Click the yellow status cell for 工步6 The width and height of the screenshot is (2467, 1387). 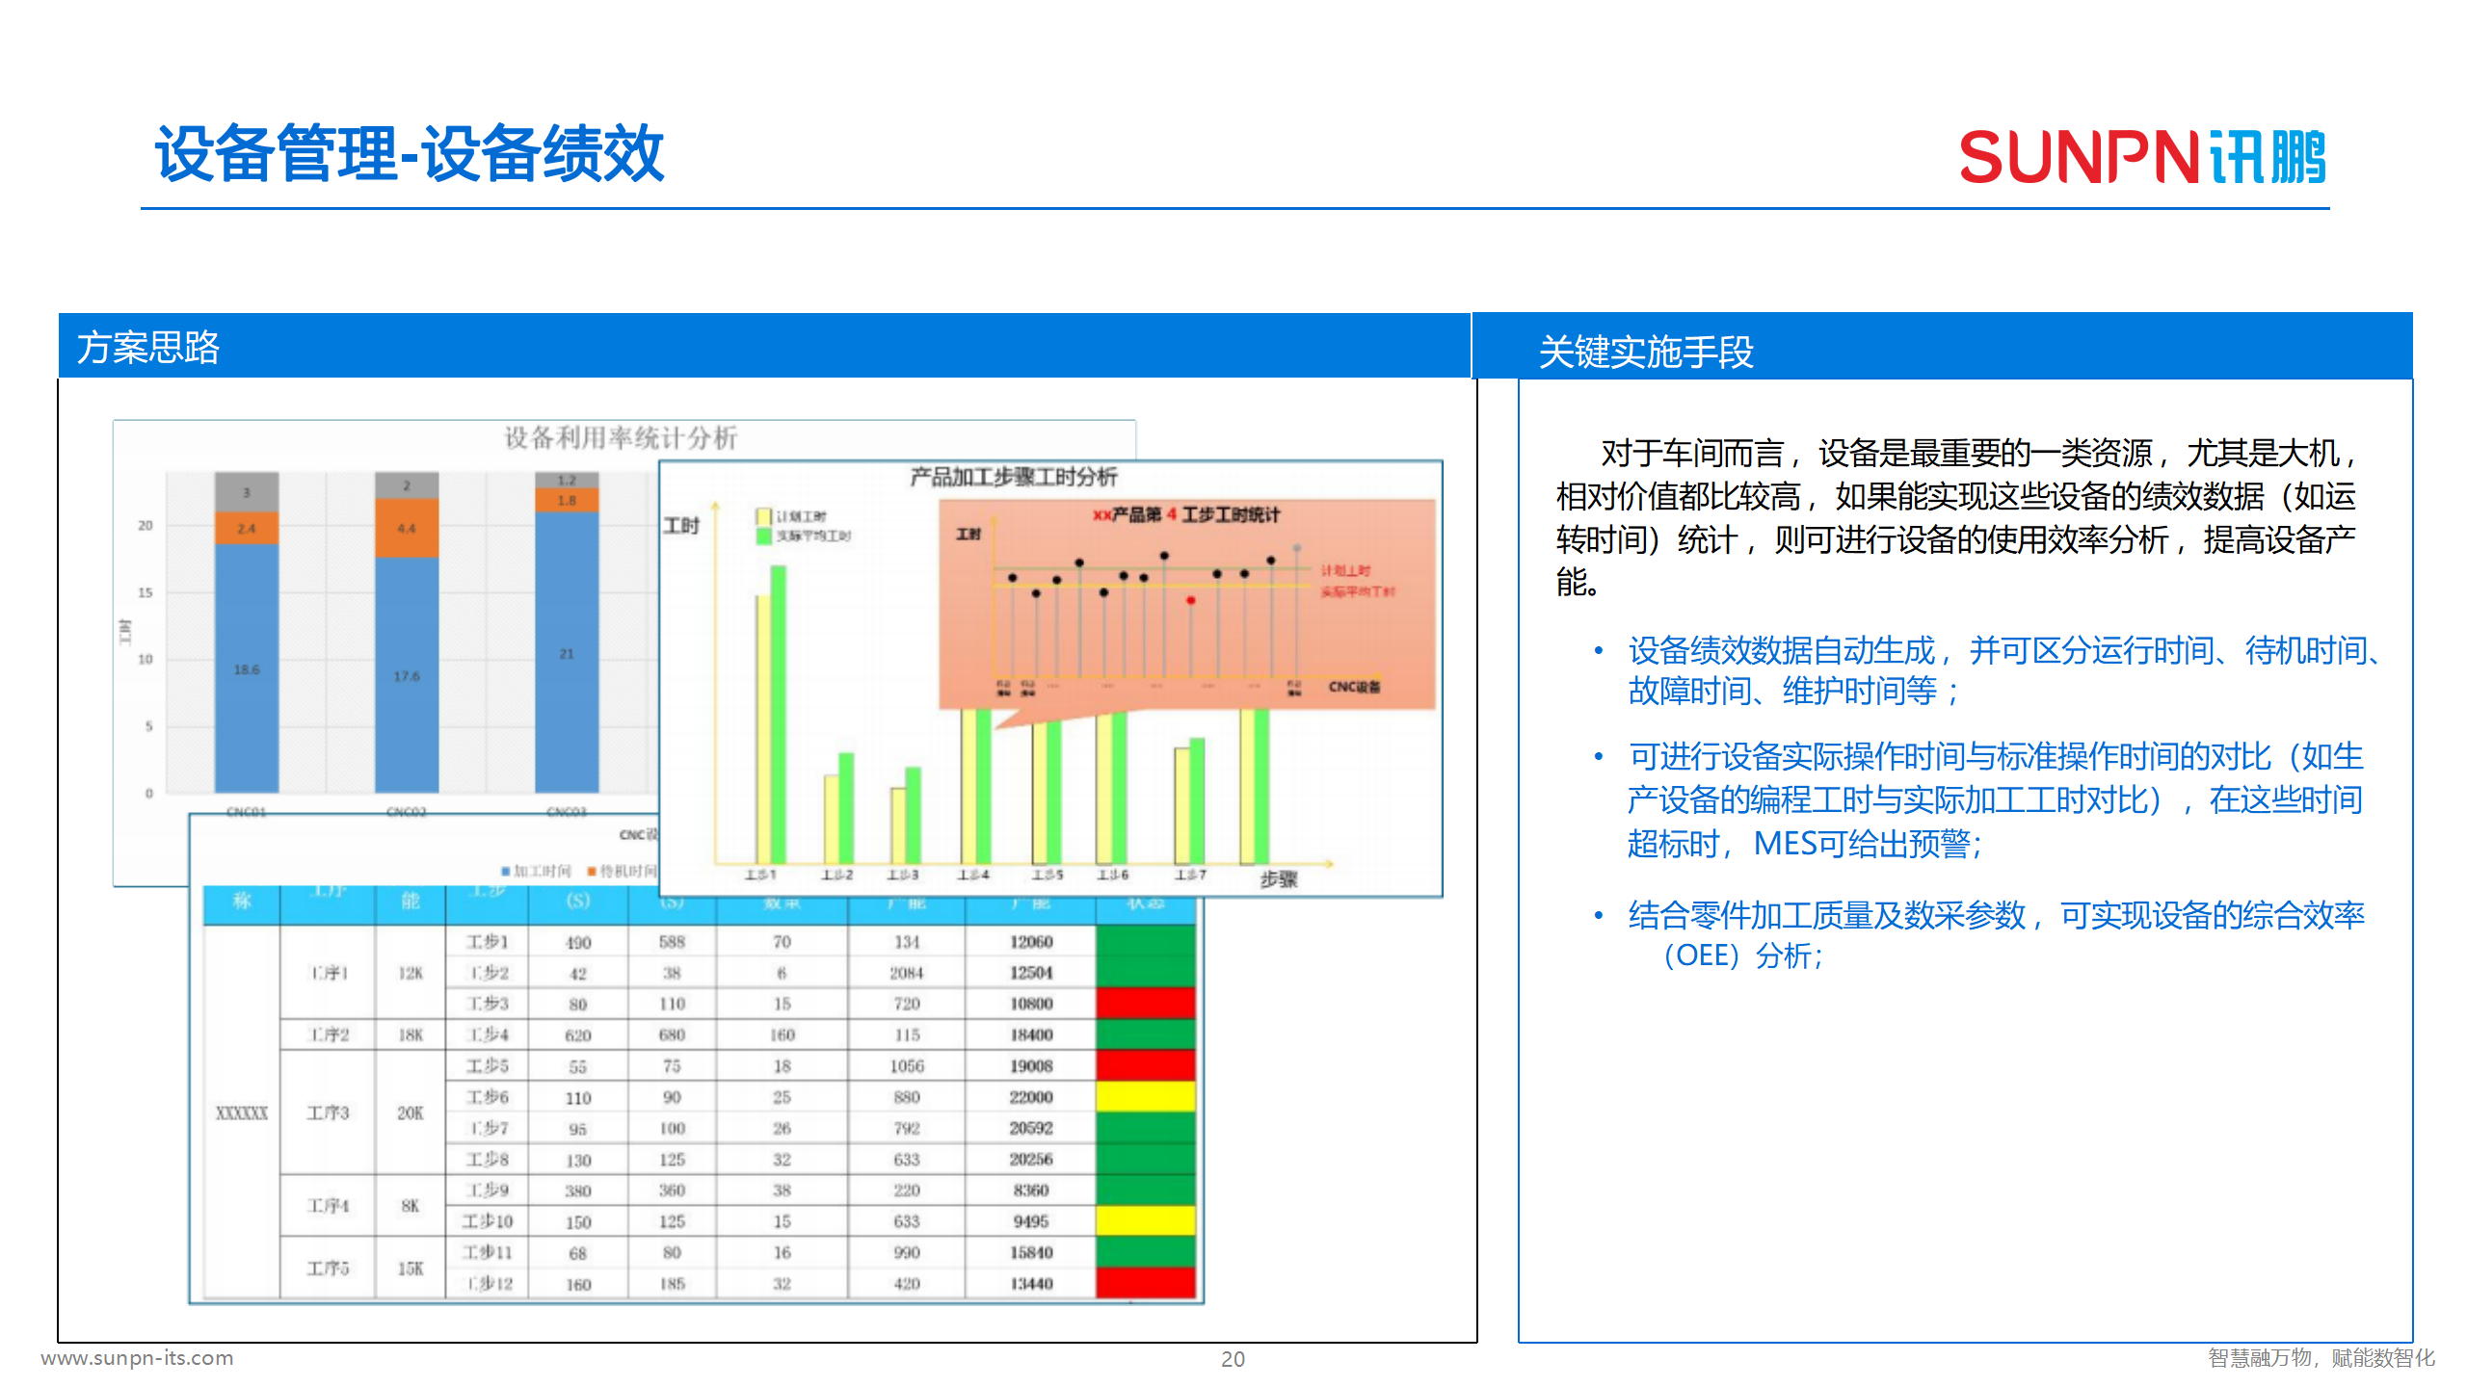[1147, 1096]
